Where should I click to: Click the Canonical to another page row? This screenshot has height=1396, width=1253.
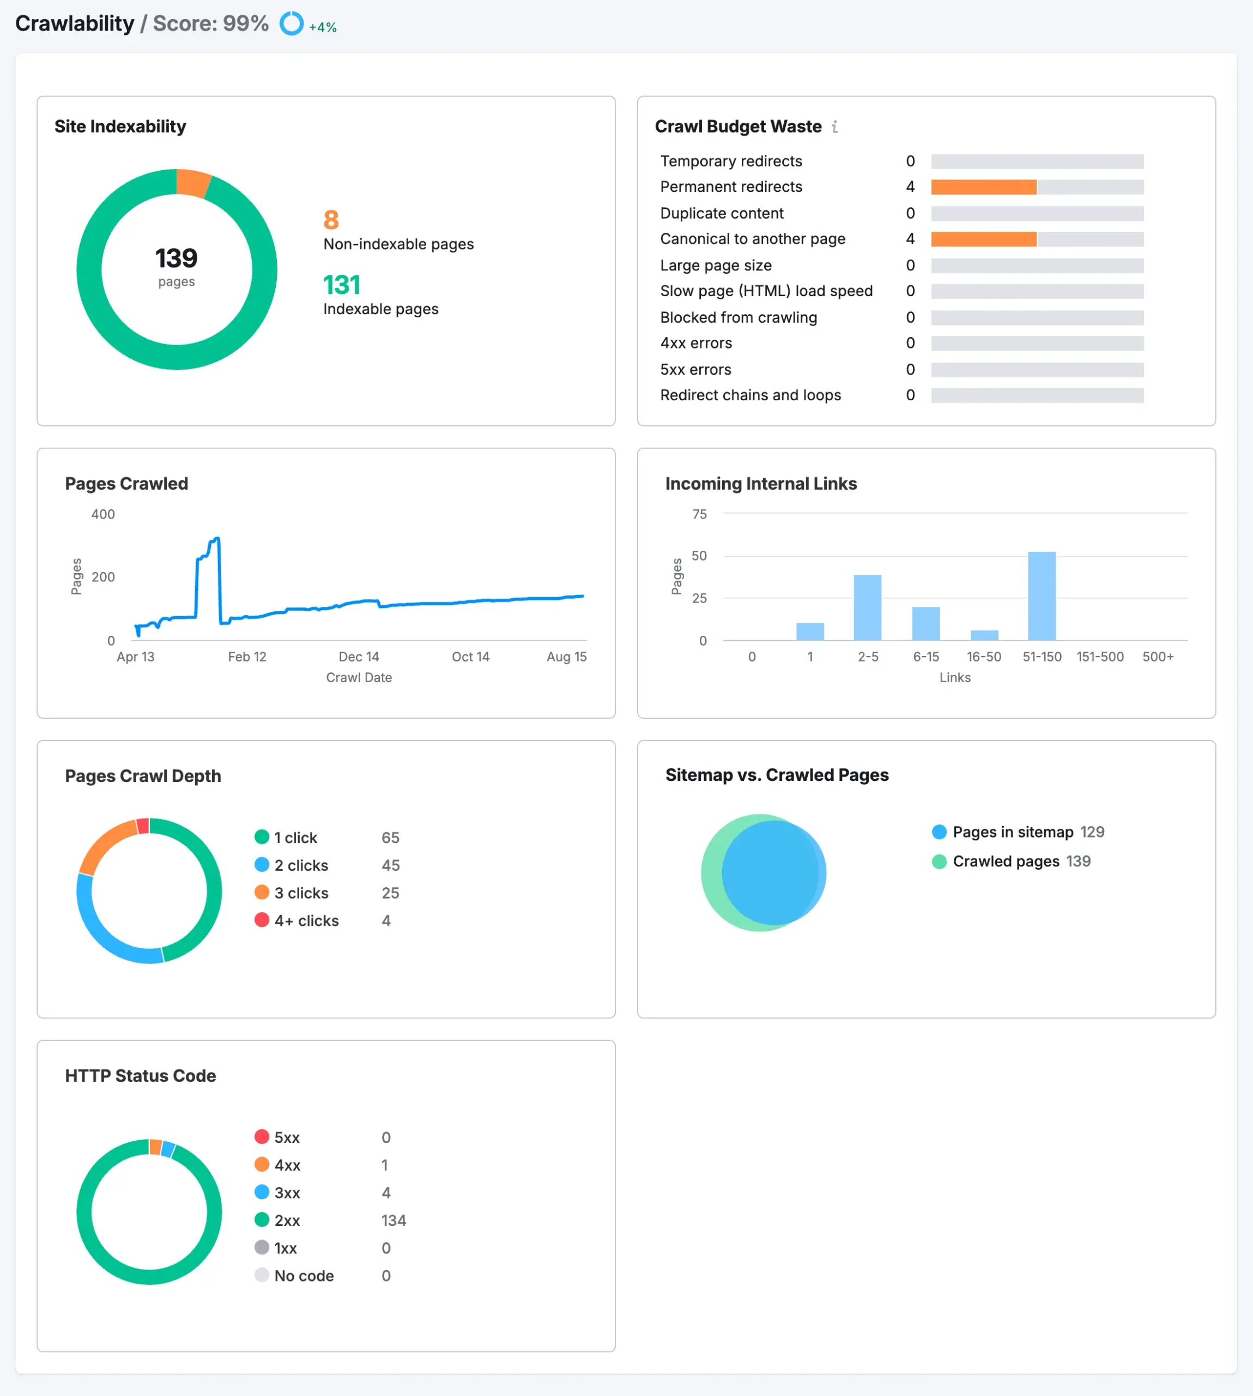(753, 239)
